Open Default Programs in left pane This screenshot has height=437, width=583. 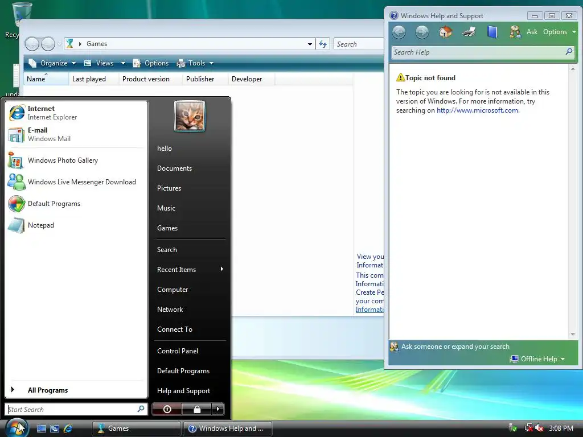coord(76,204)
